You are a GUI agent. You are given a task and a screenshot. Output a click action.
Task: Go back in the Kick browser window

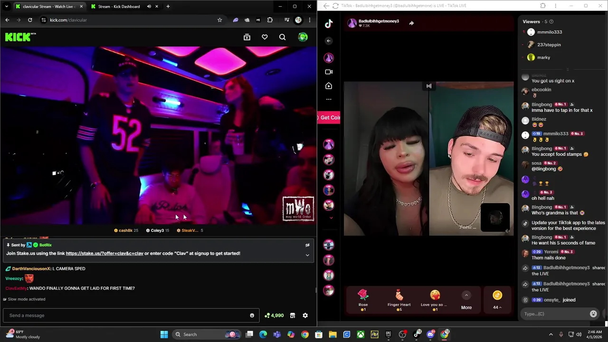point(7,20)
